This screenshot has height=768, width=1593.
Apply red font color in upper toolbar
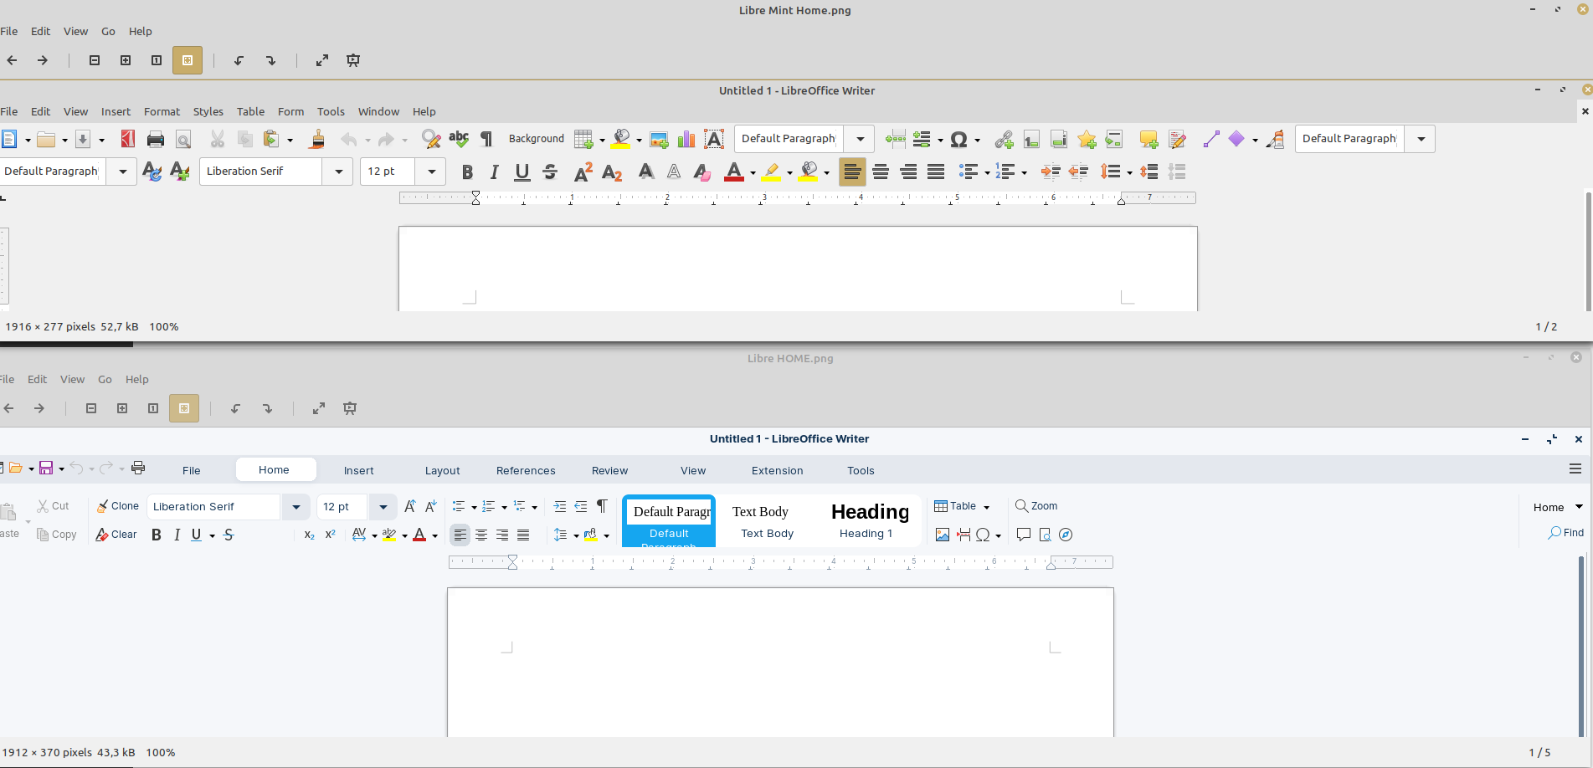point(734,172)
